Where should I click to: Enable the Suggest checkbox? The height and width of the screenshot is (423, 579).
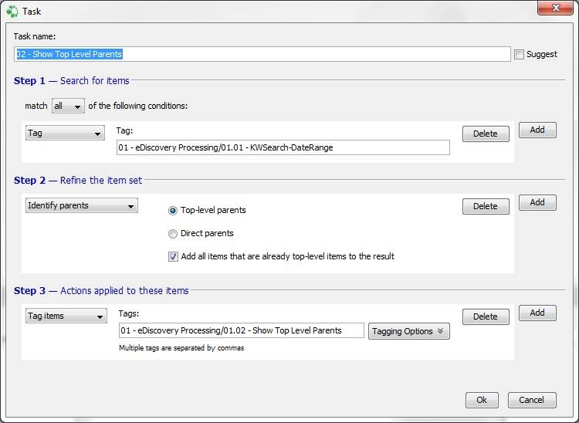(x=519, y=54)
